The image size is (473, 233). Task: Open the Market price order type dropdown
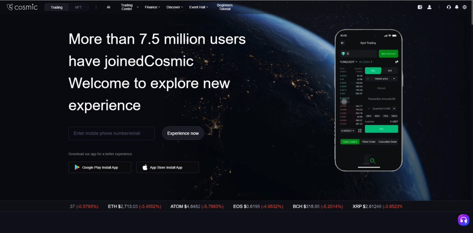coord(381,79)
